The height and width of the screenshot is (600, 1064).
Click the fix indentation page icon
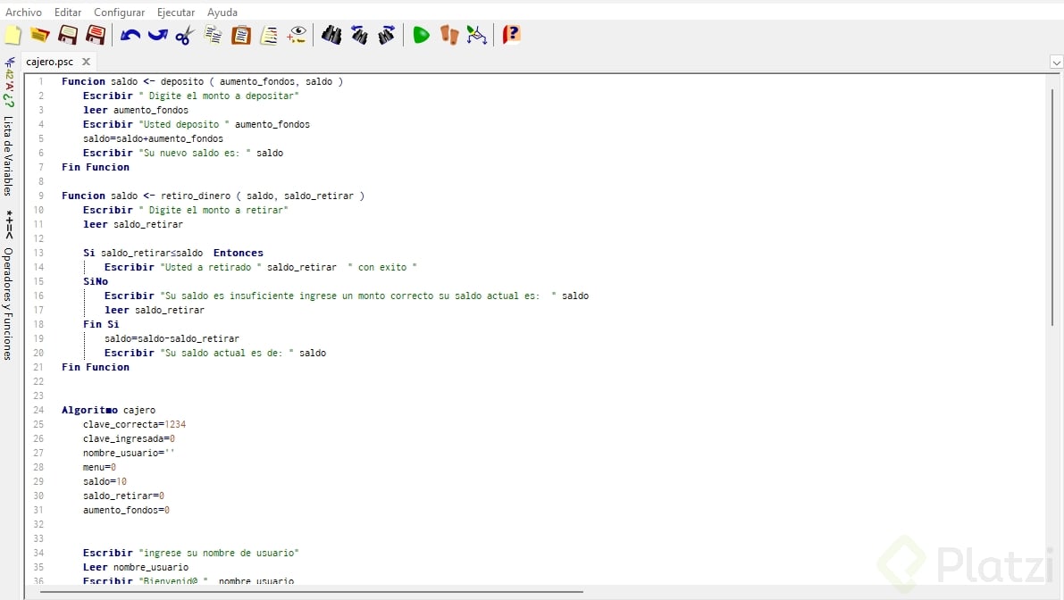click(269, 35)
